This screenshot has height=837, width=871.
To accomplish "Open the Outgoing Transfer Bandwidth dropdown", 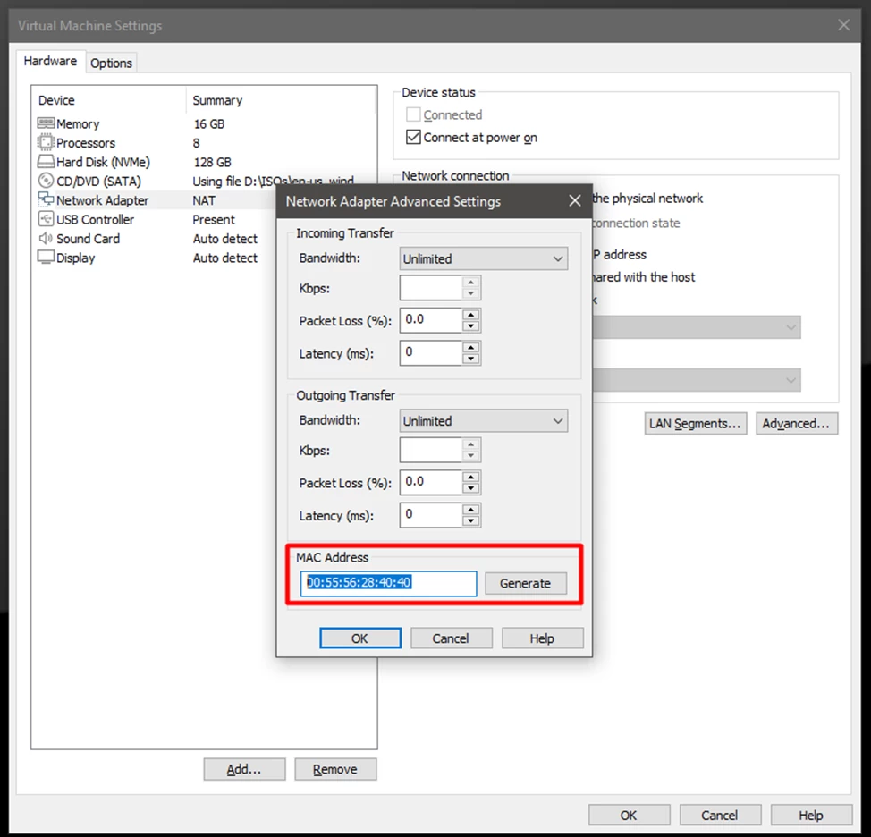I will (x=483, y=421).
